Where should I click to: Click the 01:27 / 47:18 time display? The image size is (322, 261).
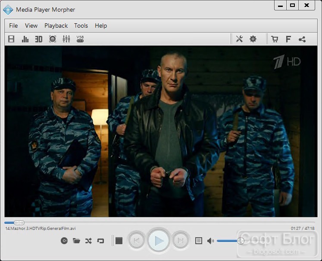(303, 229)
